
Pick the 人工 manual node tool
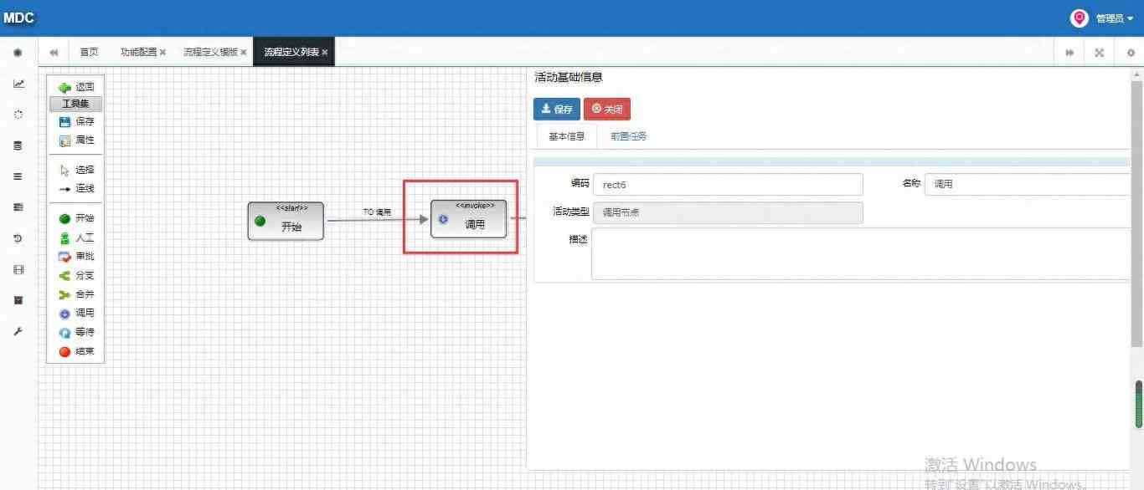76,237
